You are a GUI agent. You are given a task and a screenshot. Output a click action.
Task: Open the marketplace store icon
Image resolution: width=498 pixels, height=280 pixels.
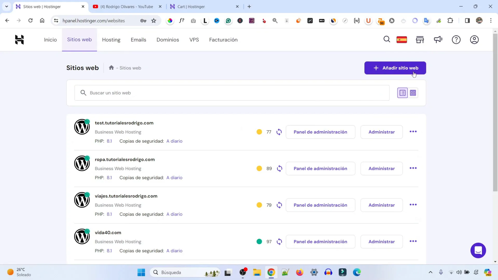(420, 40)
